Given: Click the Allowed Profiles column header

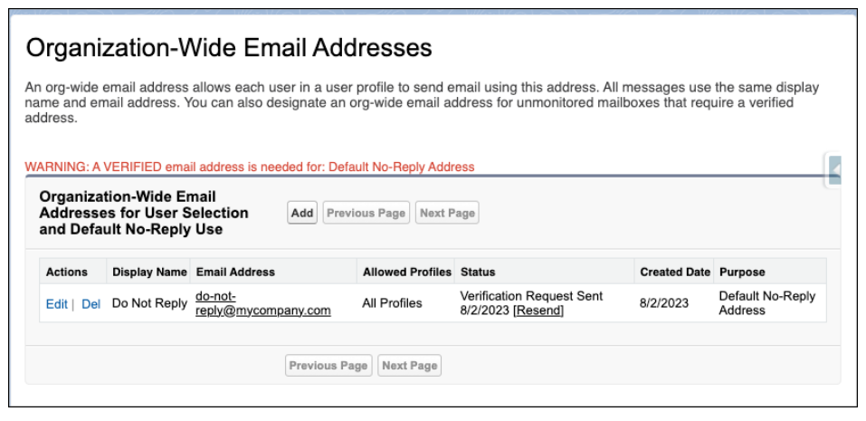Looking at the screenshot, I should pyautogui.click(x=406, y=272).
